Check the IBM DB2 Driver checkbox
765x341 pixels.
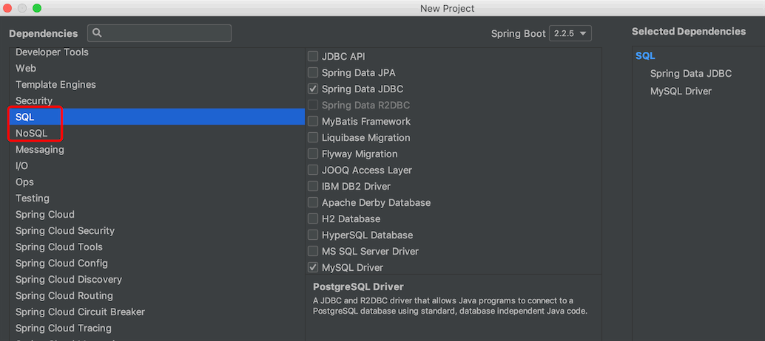[x=313, y=186]
